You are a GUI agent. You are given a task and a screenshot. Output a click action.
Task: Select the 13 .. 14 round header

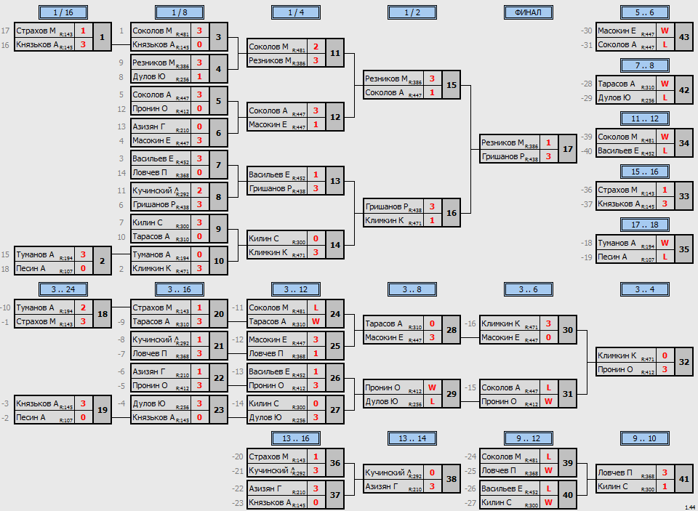tap(412, 438)
